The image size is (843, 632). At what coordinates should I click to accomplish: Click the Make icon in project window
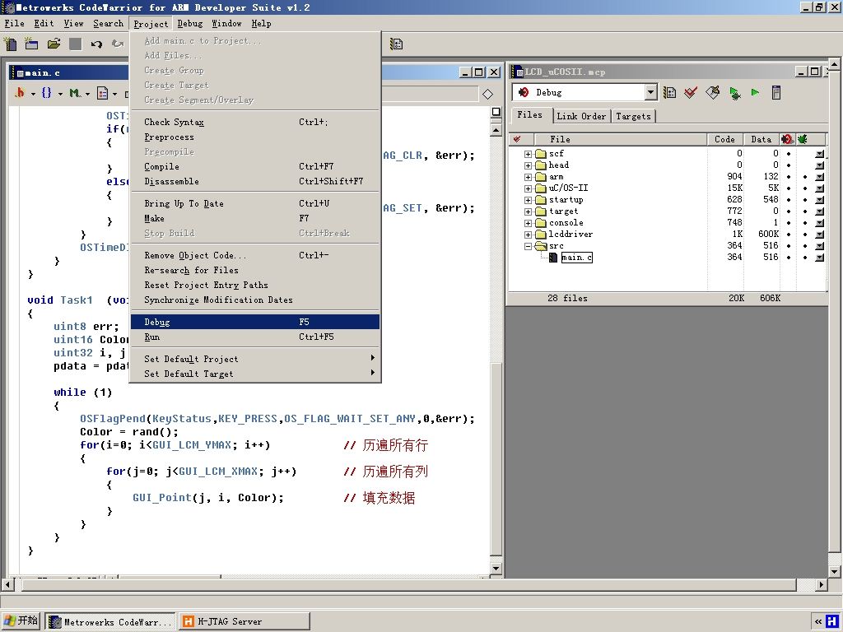[712, 92]
